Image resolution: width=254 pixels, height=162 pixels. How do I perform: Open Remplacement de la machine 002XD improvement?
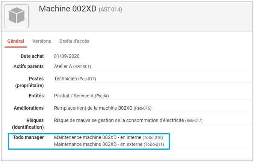93,108
